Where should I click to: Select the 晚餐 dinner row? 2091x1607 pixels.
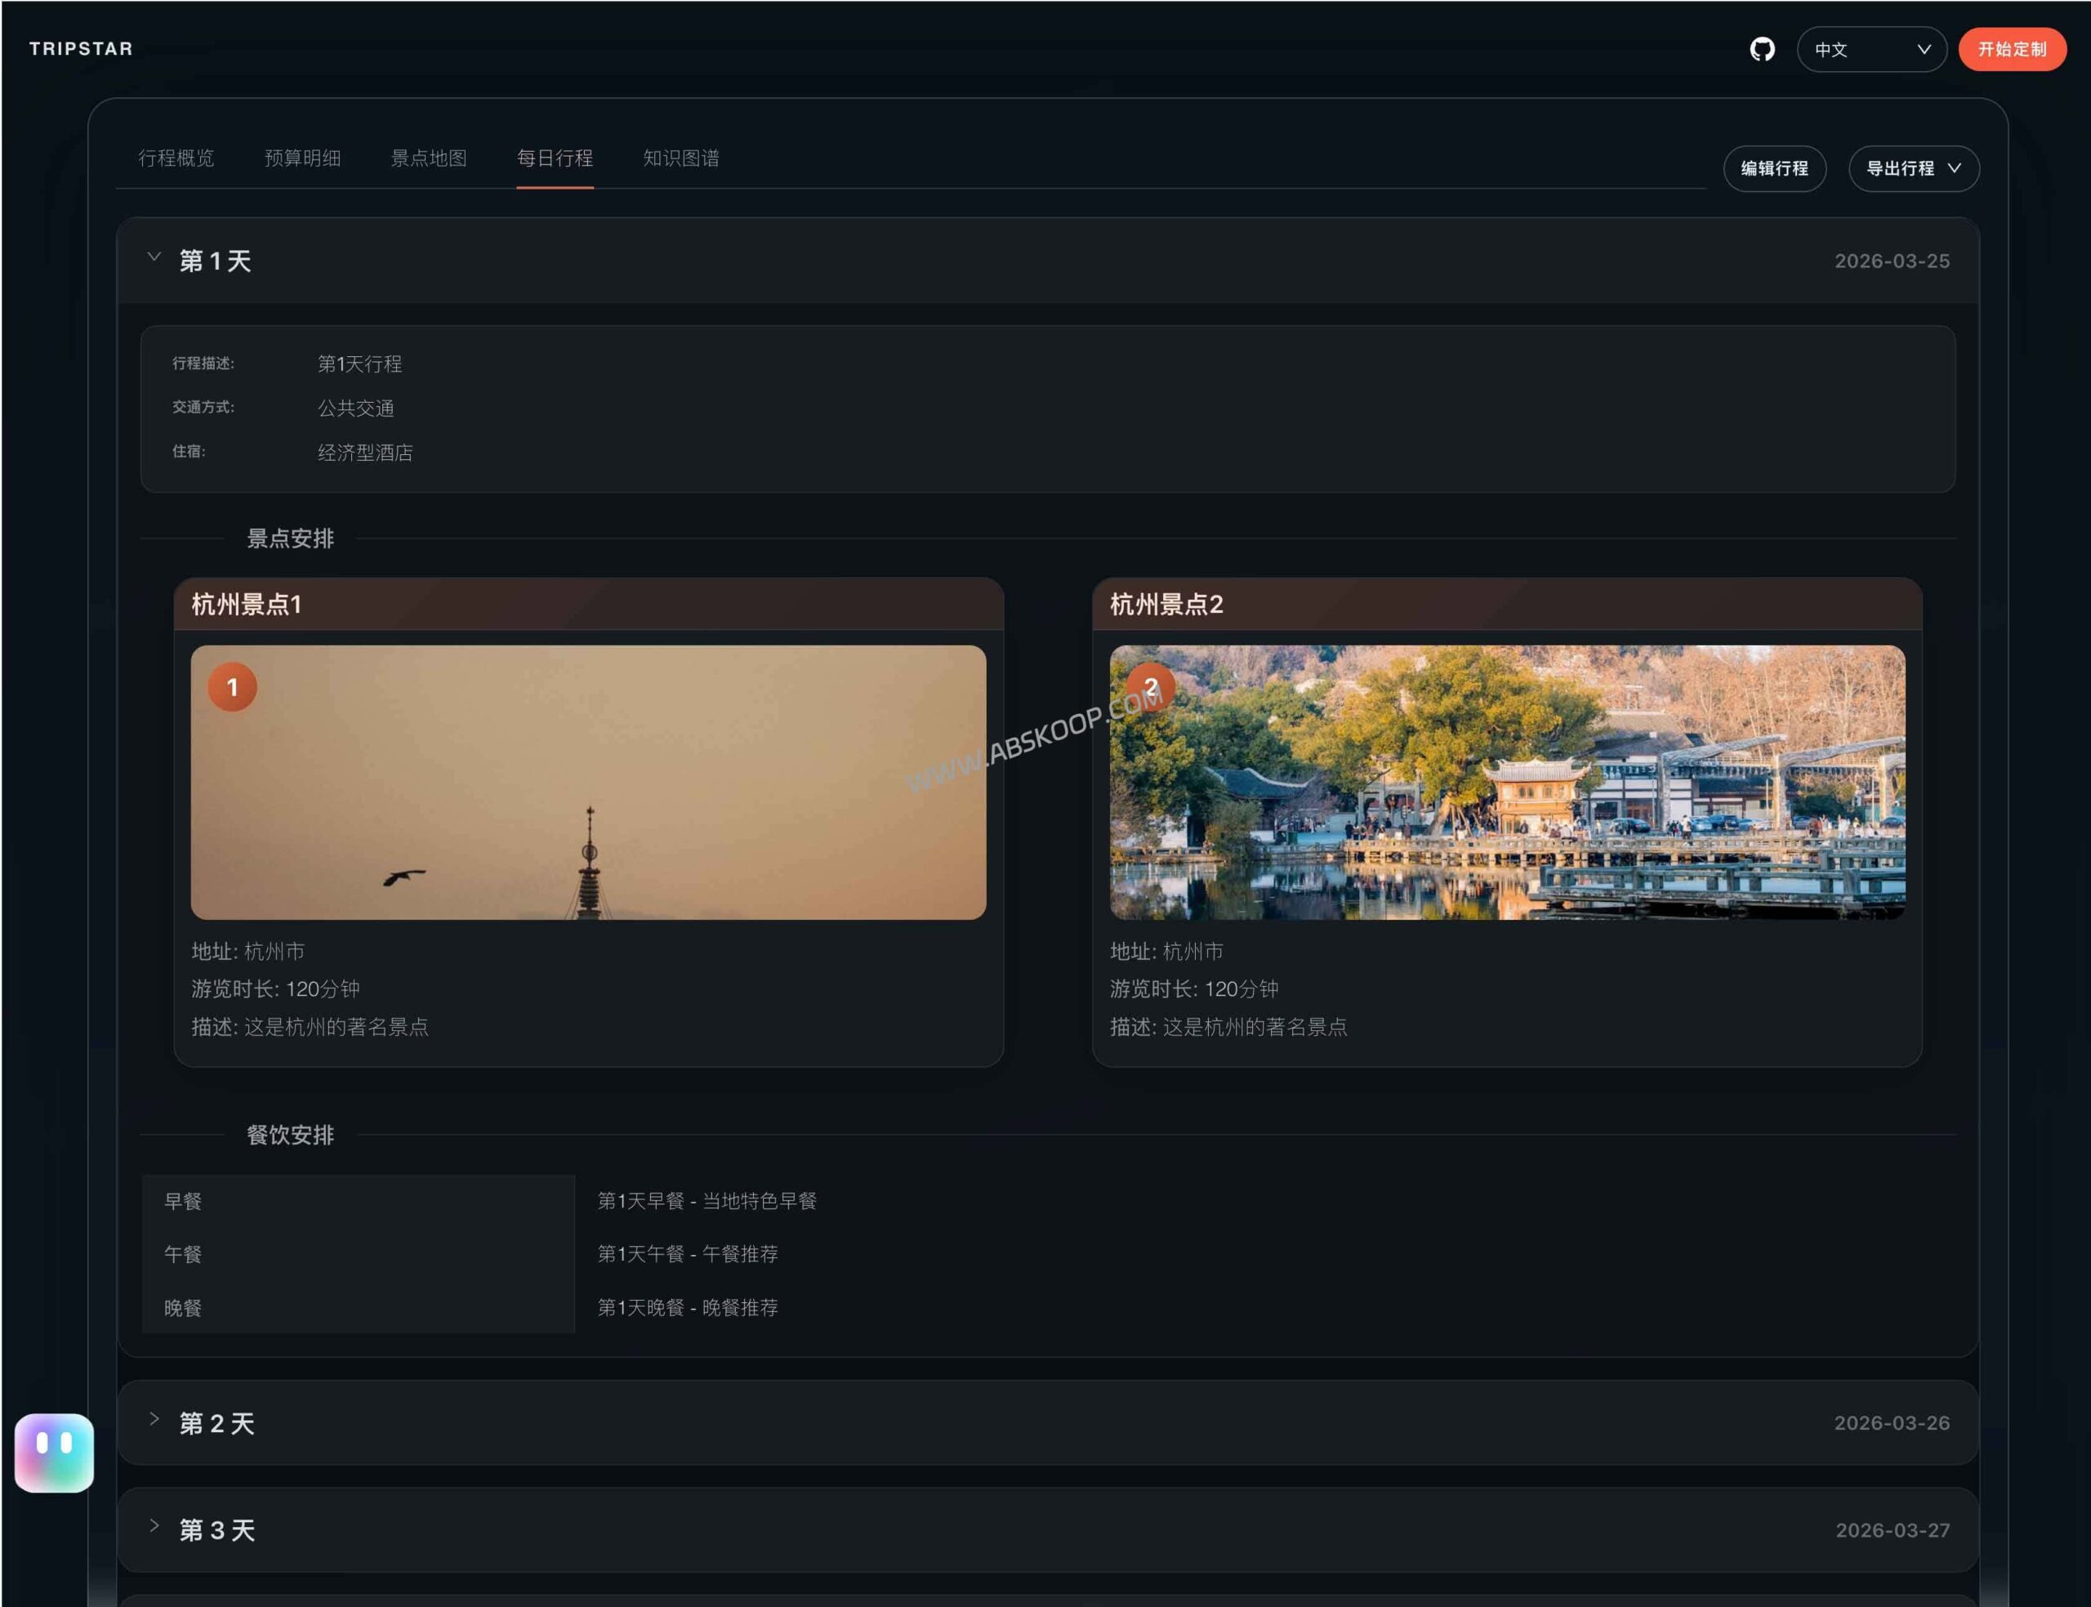(x=359, y=1308)
